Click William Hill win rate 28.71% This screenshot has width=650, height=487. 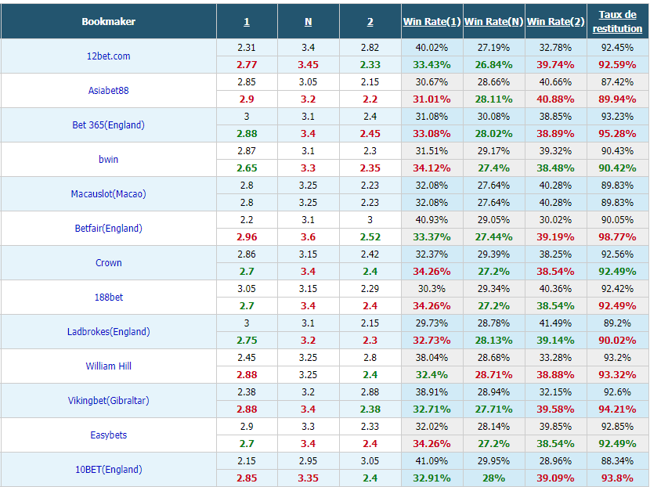click(x=493, y=375)
